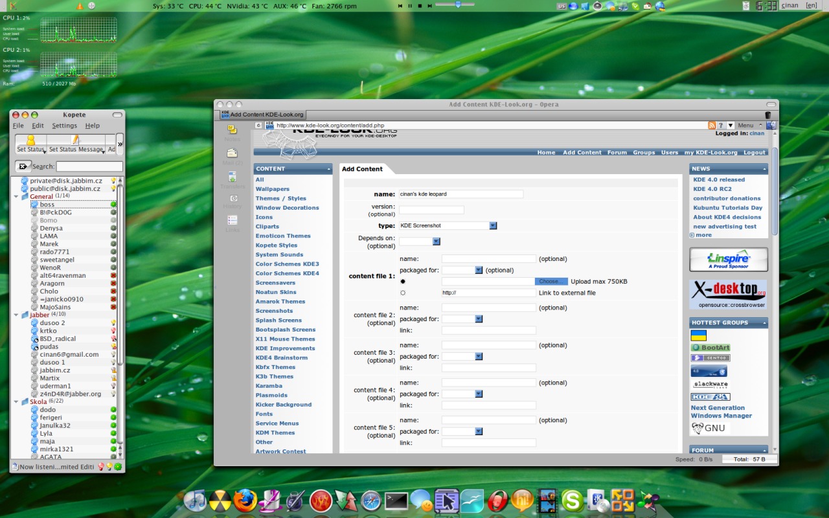Open the OpenOffice seagull dock icon
The width and height of the screenshot is (829, 518).
click(472, 501)
